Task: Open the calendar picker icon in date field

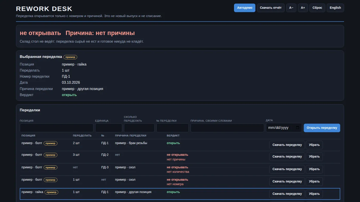Action: (298, 128)
